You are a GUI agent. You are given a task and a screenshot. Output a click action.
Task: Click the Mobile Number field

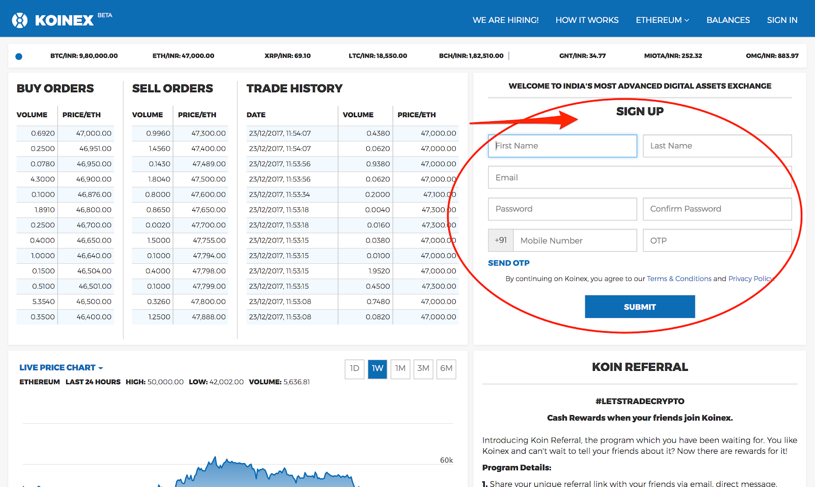(575, 240)
